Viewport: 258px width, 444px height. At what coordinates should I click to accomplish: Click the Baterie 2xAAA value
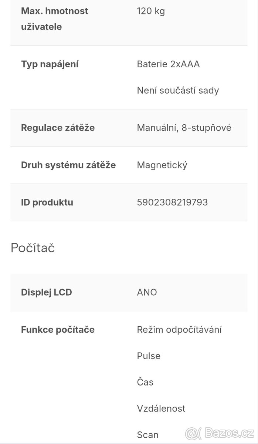(168, 64)
